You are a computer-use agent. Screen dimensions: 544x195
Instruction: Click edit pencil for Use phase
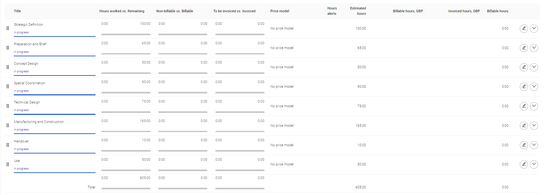[524, 164]
